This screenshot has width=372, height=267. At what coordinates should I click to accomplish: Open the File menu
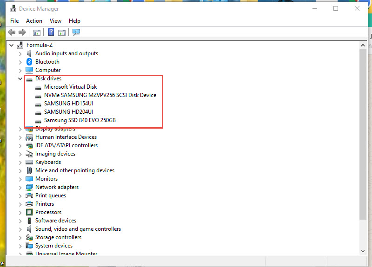pos(14,21)
